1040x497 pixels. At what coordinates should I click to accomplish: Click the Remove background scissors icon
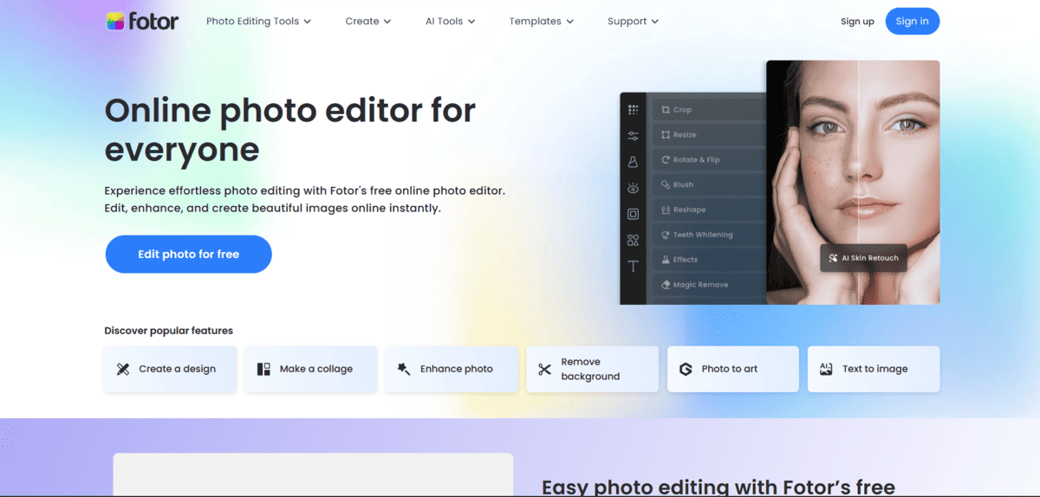[544, 370]
